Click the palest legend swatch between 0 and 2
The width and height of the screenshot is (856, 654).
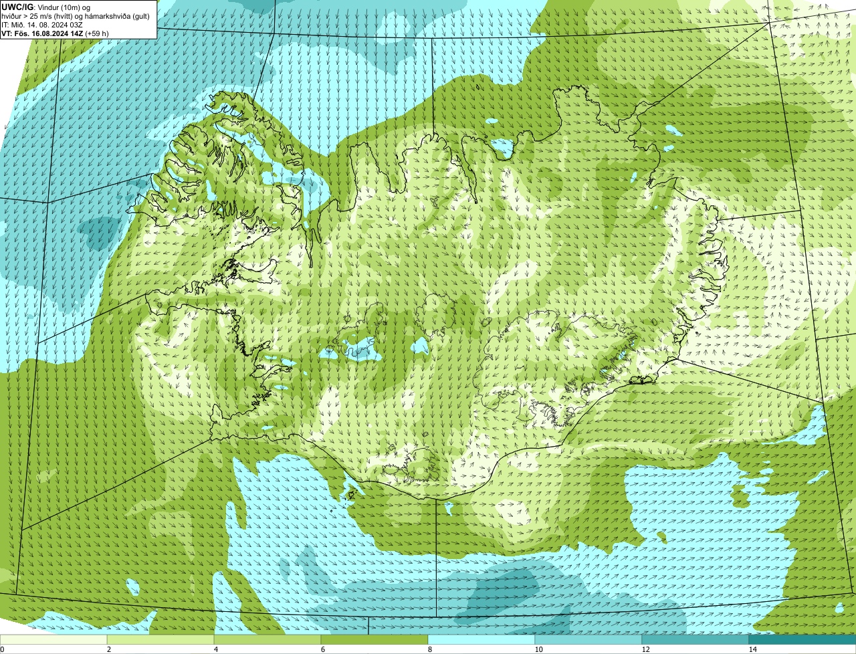(53, 639)
